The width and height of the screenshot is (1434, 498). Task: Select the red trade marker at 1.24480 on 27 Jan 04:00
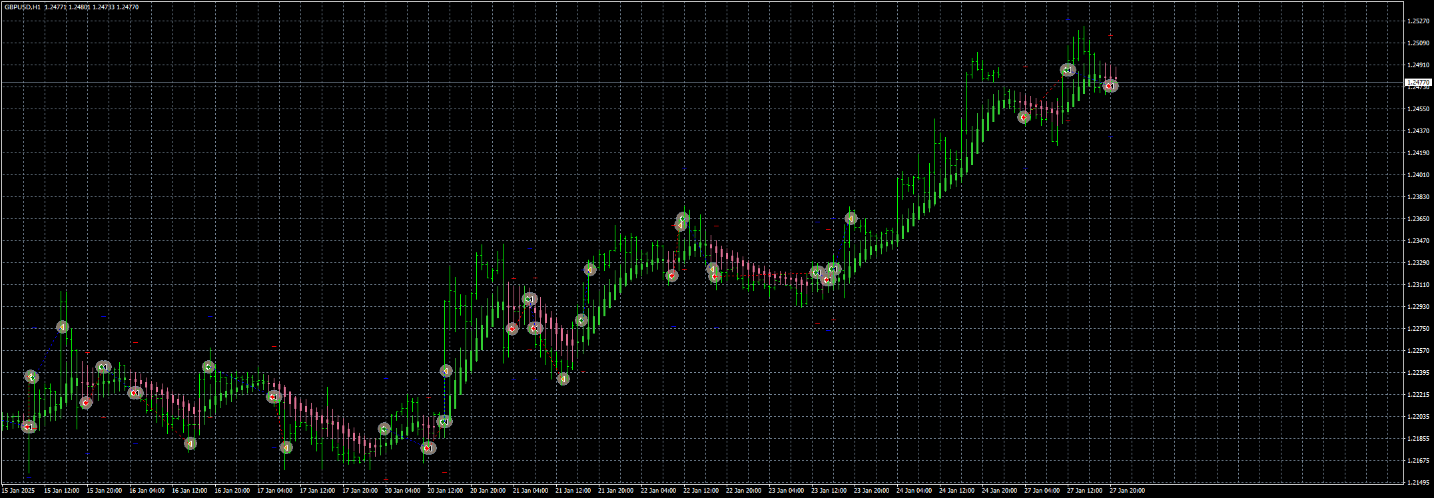(1024, 117)
